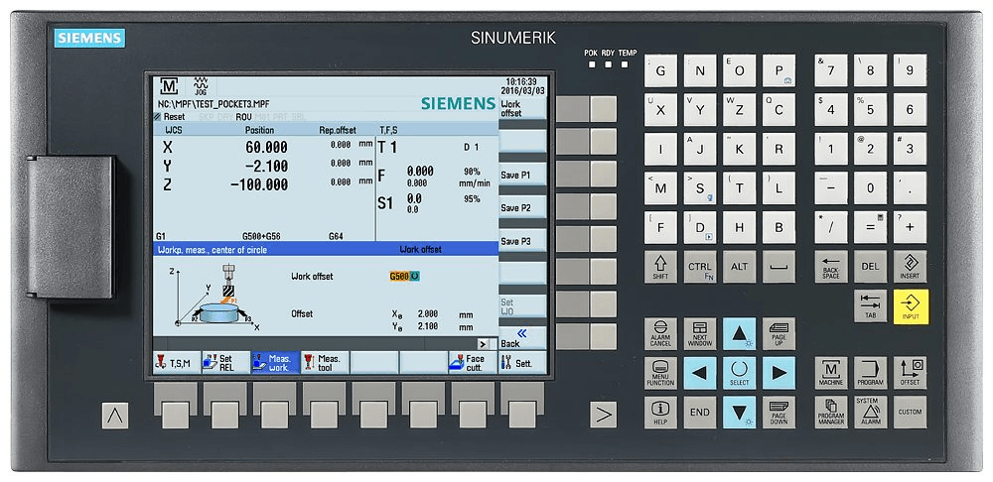Screen dimensions: 993x482
Task: Click the numeric 0 key
Action: pos(870,188)
